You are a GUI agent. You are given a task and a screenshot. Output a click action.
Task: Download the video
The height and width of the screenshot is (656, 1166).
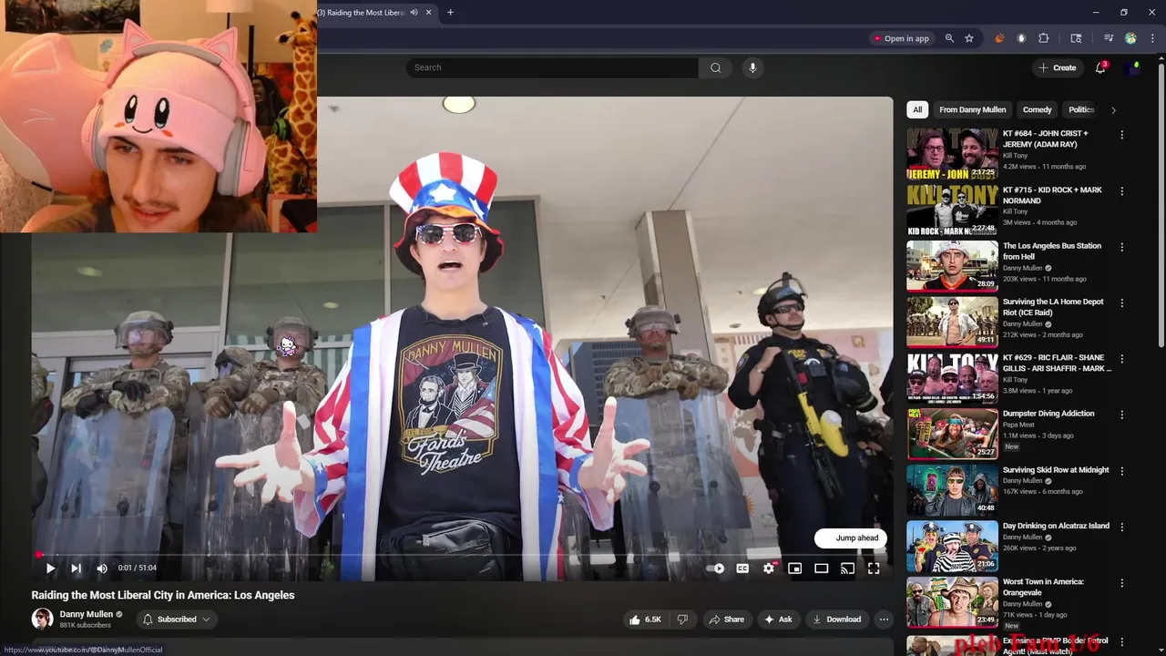point(836,620)
